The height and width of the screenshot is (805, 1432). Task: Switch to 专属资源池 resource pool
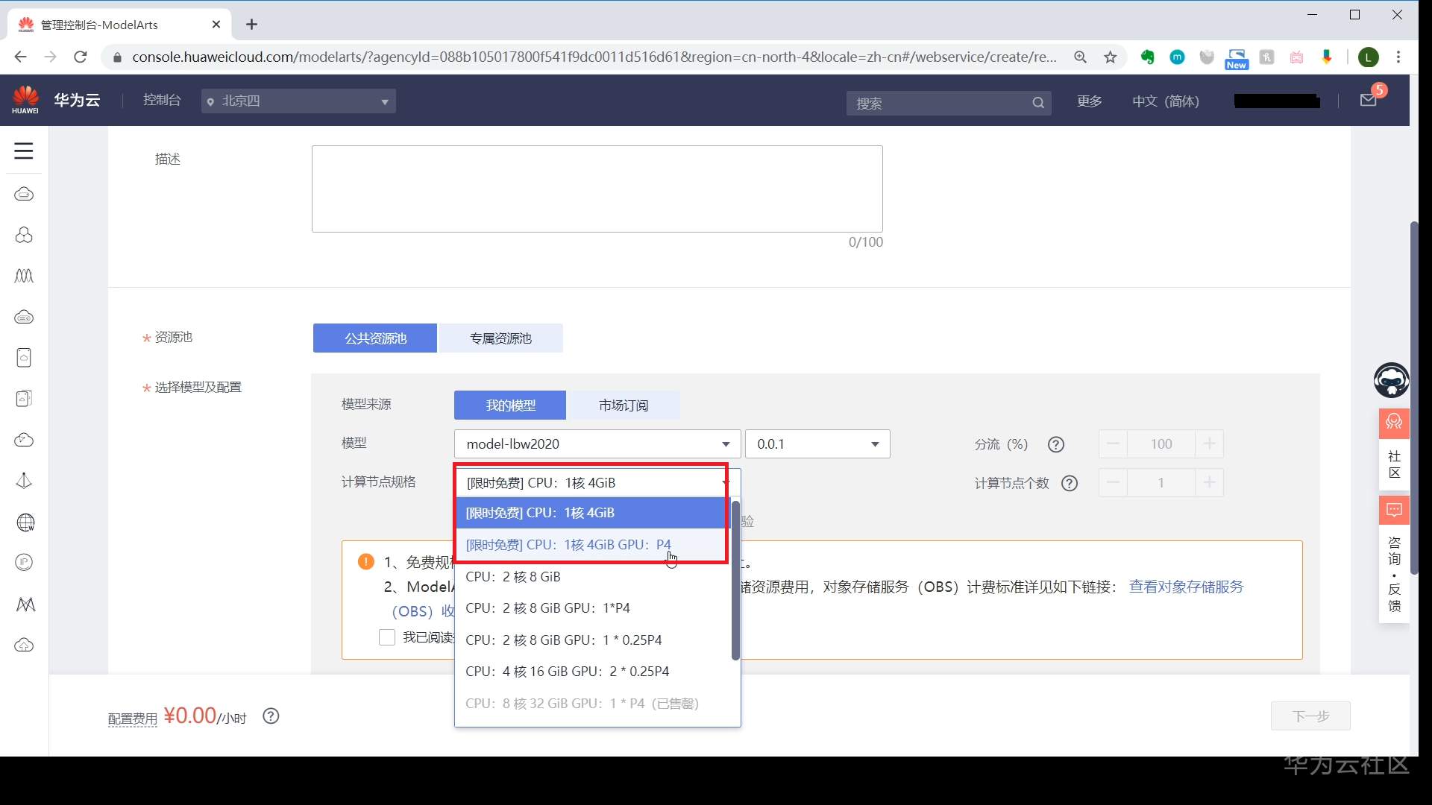(500, 338)
